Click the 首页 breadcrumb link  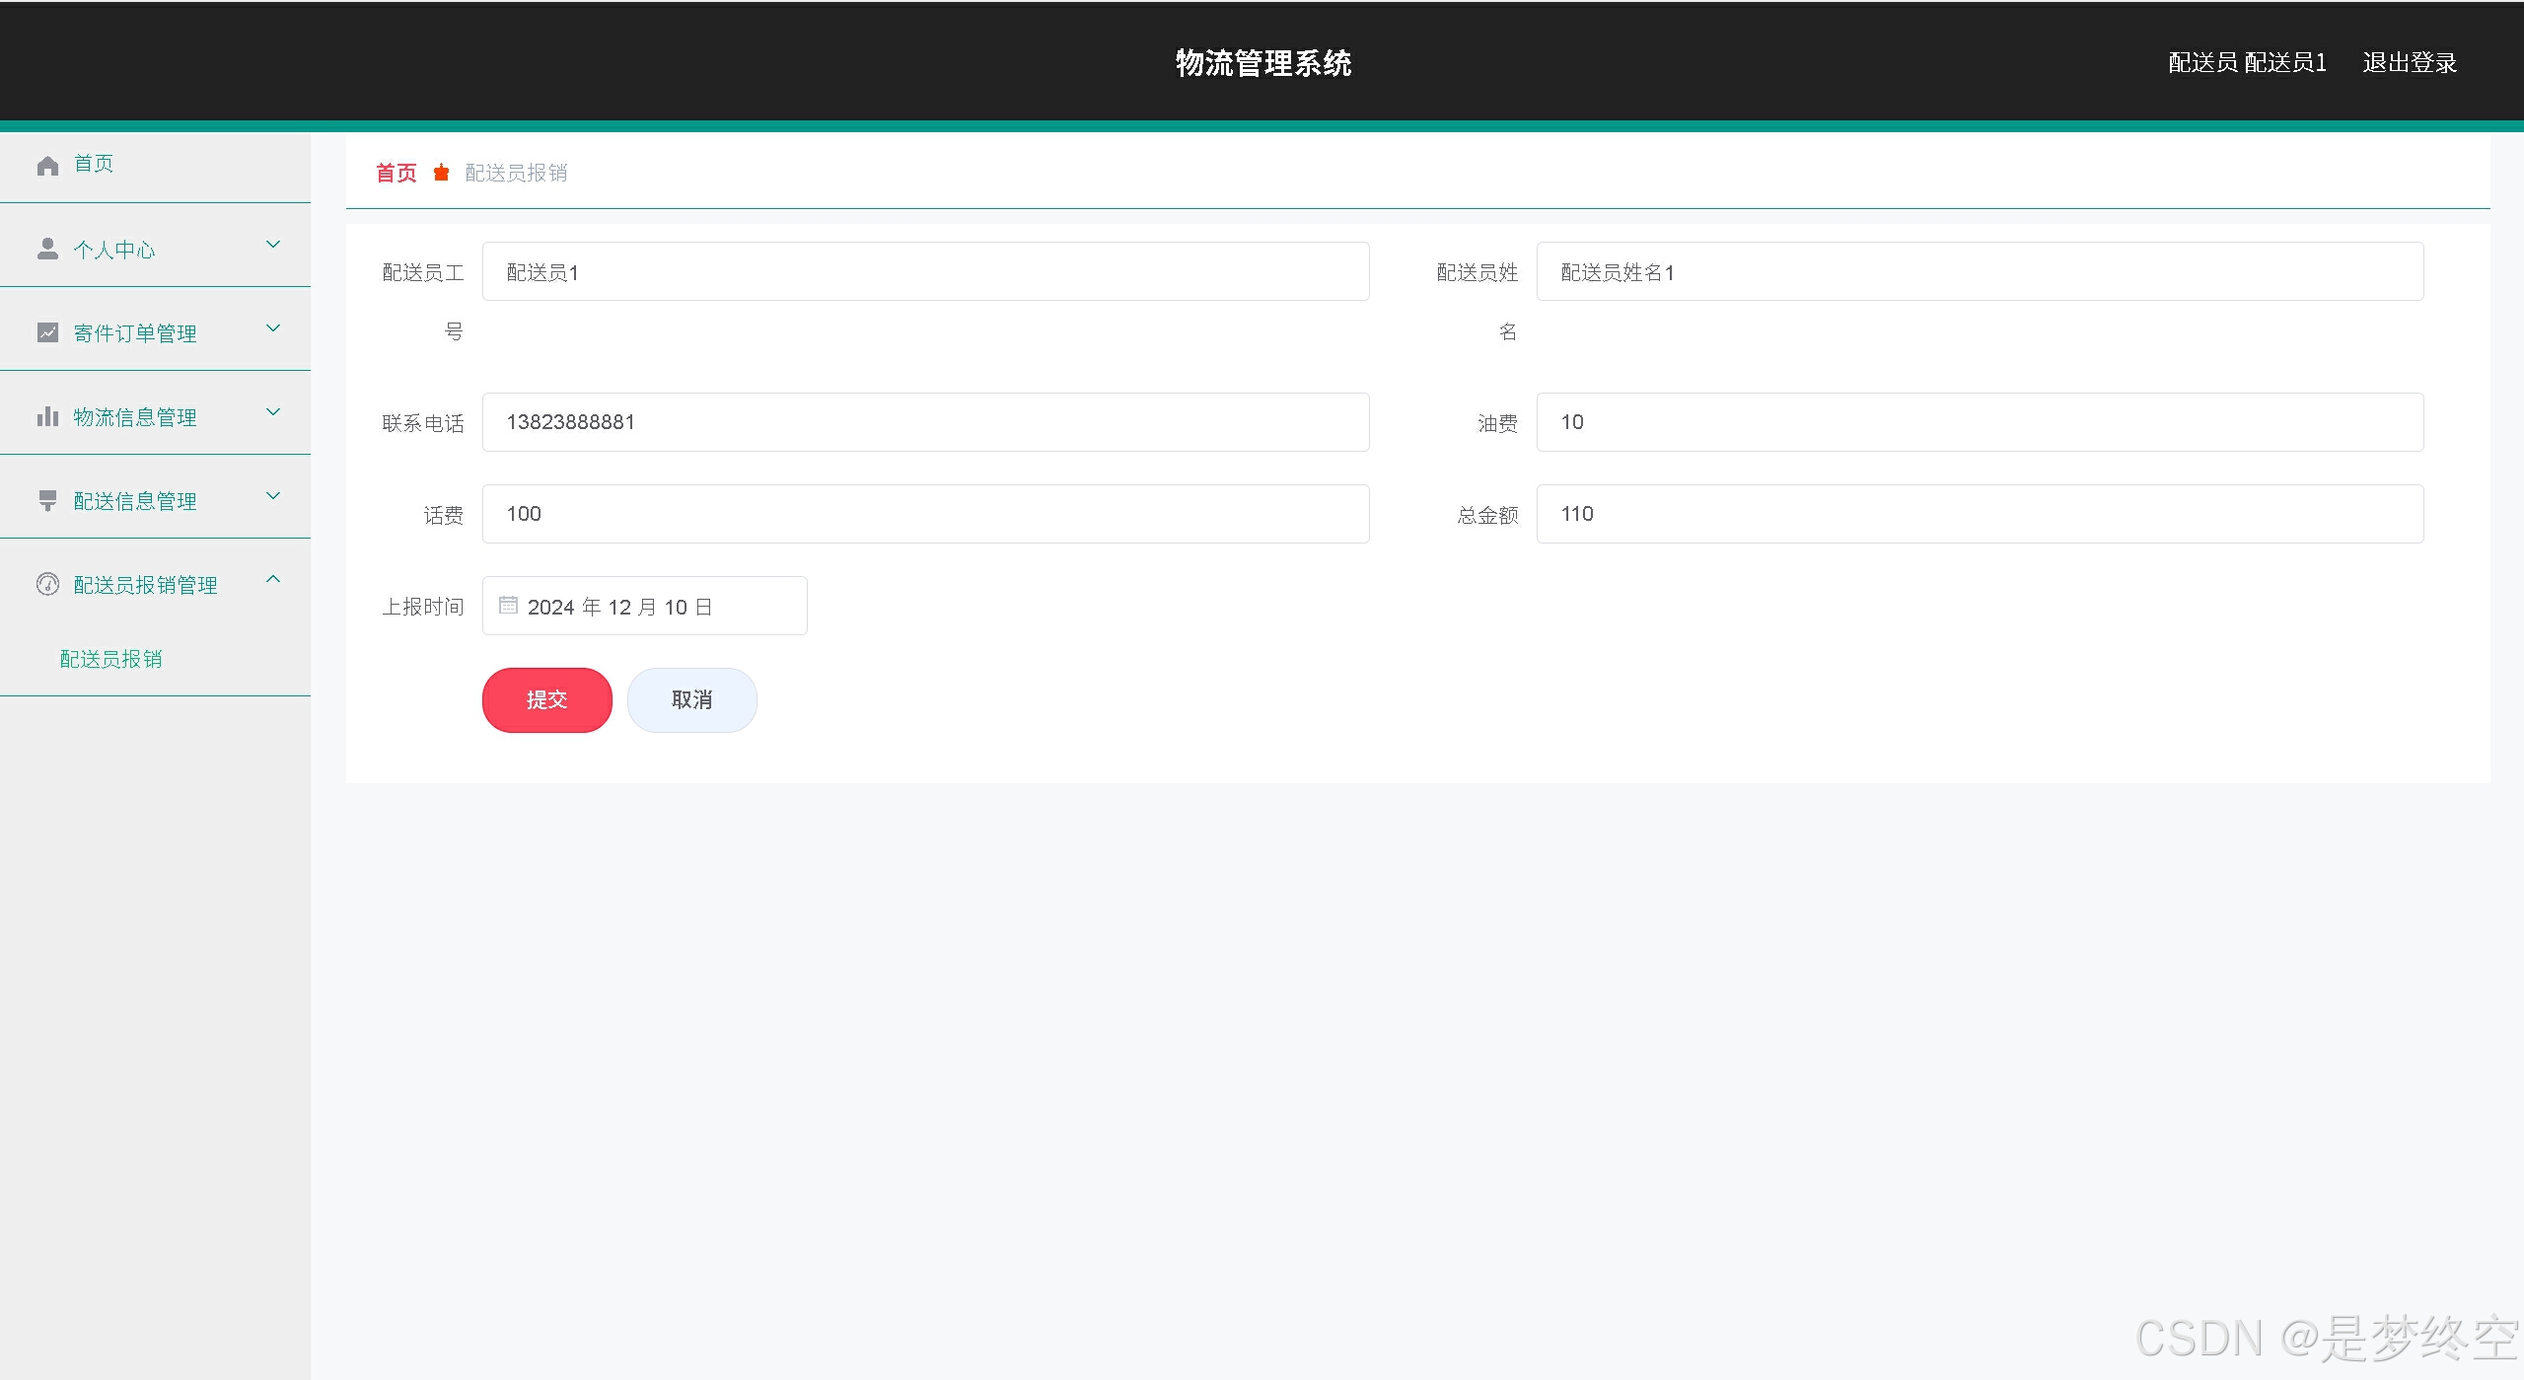[x=397, y=174]
